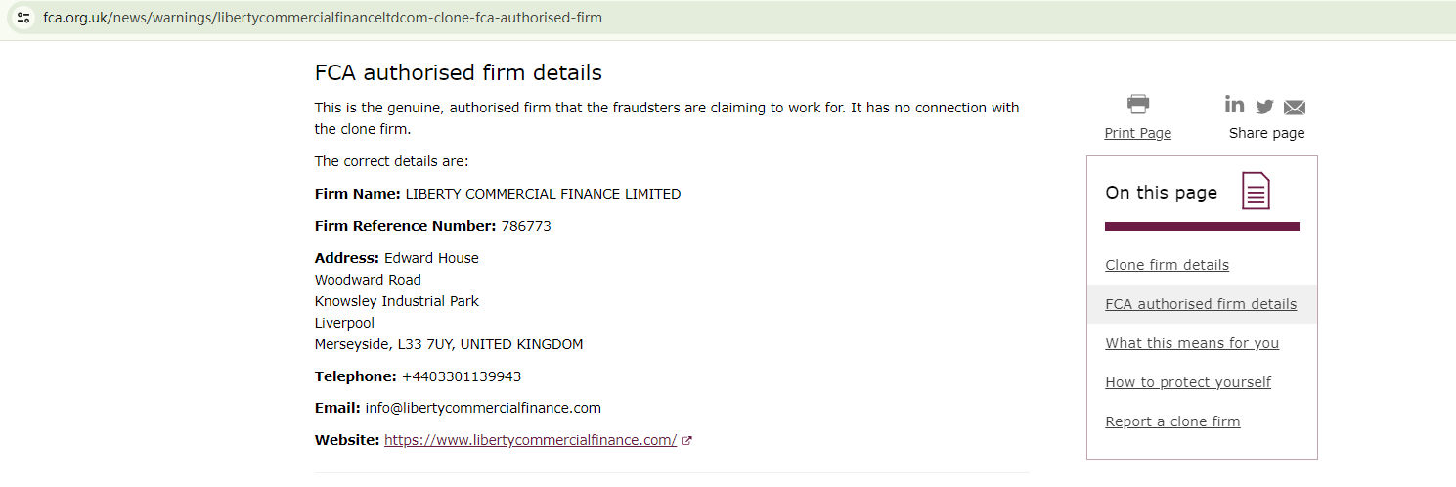Open How to protect yourself section
The width and height of the screenshot is (1456, 487).
pos(1188,382)
